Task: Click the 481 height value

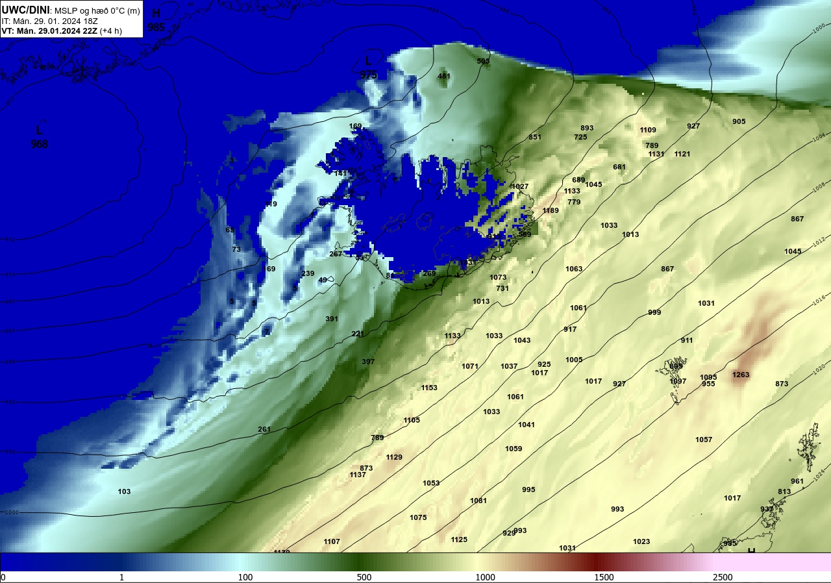Action: (x=444, y=76)
